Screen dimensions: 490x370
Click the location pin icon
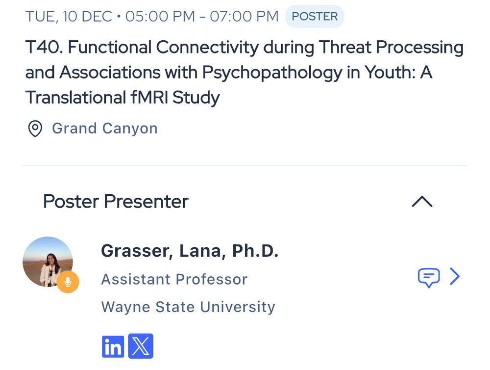(35, 129)
